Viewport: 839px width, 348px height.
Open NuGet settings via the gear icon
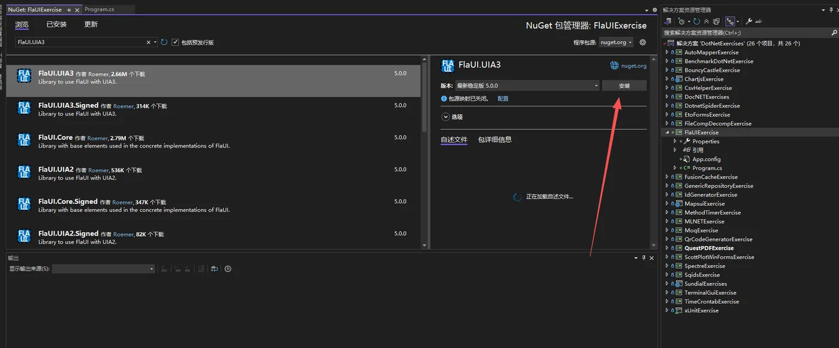642,42
